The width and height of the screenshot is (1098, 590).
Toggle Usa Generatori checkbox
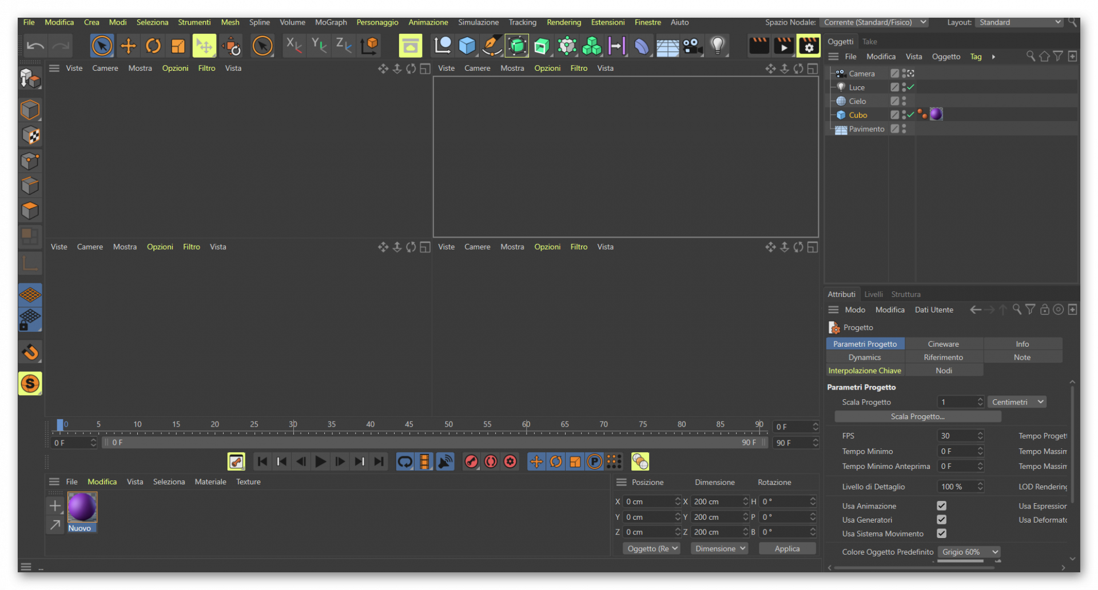[941, 520]
